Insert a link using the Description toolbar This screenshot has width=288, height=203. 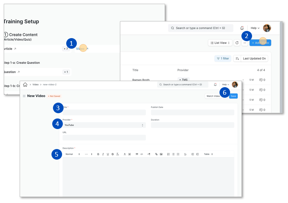pos(156,154)
